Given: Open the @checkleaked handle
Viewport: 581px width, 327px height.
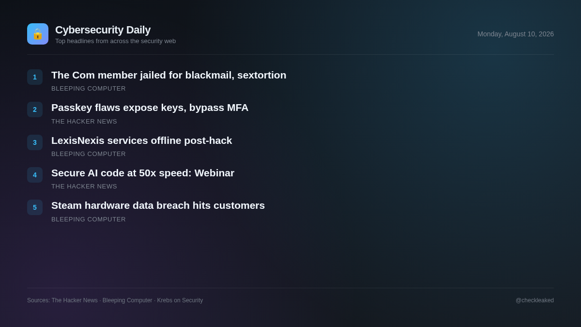Looking at the screenshot, I should [535, 300].
